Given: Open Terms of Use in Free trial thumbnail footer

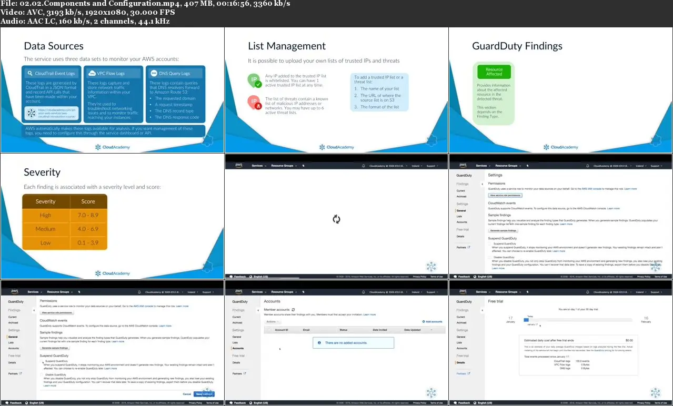Looking at the screenshot, I should [661, 403].
